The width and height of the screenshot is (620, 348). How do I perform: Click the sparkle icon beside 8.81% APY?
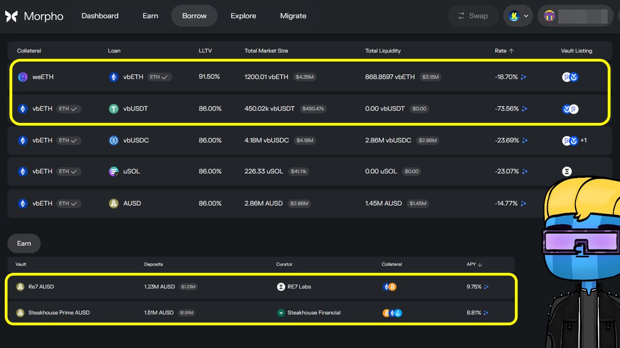(x=486, y=312)
